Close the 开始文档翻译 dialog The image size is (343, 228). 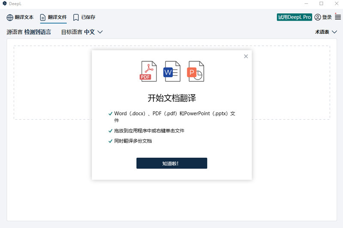pyautogui.click(x=246, y=56)
